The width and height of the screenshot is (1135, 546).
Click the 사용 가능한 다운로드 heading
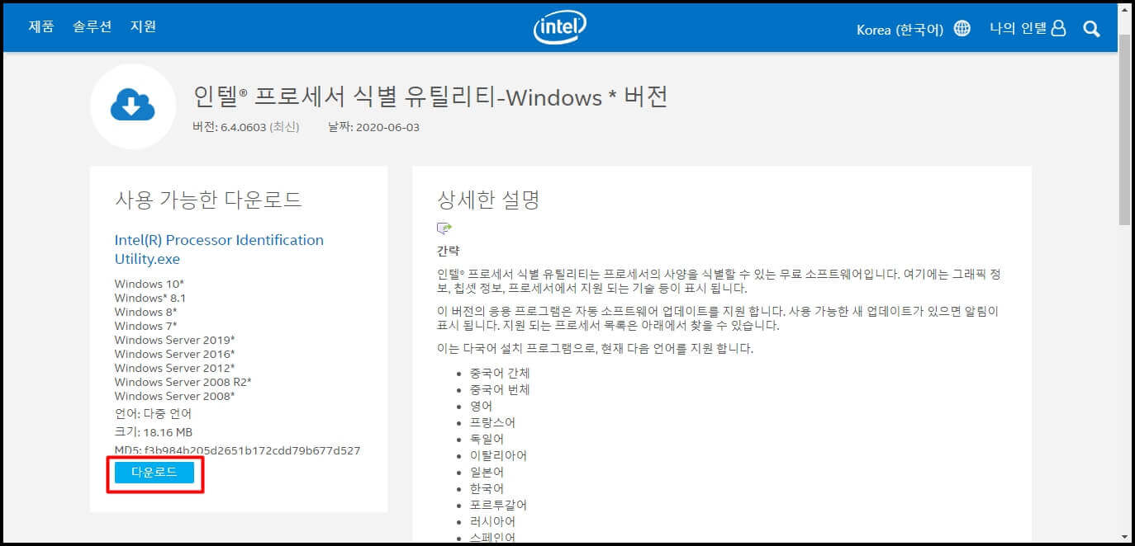click(x=208, y=200)
